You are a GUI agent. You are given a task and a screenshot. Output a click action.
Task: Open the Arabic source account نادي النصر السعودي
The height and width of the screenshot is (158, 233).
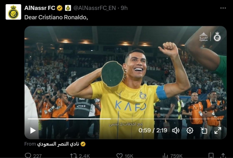point(58,144)
